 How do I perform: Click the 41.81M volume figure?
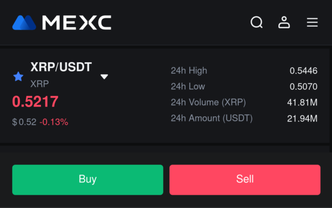tap(302, 103)
